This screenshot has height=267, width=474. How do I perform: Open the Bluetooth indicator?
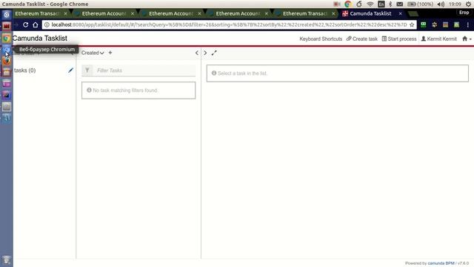click(390, 4)
